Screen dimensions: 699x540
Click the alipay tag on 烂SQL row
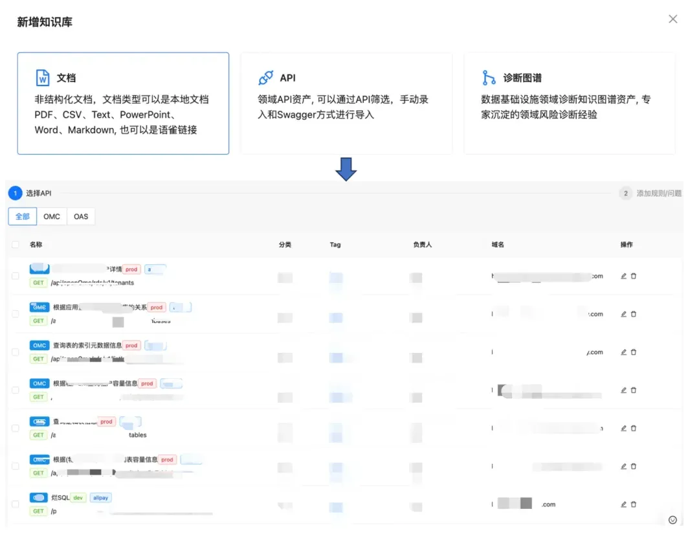pyautogui.click(x=101, y=498)
